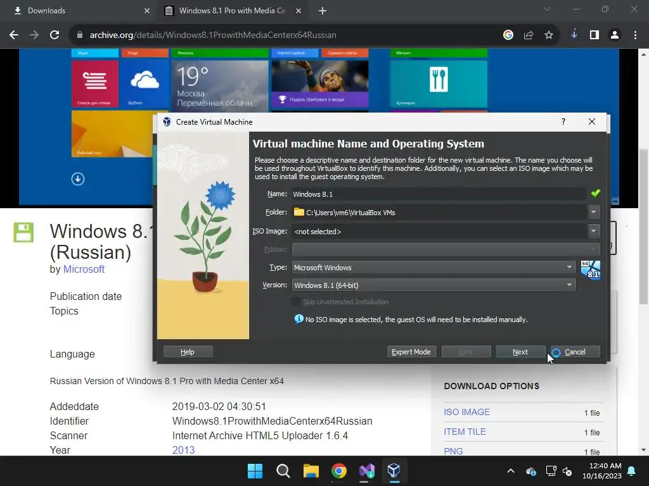The height and width of the screenshot is (486, 649).
Task: Close the Windows 8.1 Pro tab
Action: click(x=299, y=11)
